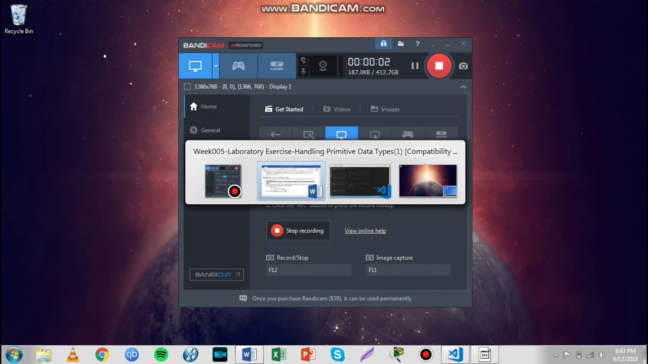Pause the Bandicam recording
Viewport: 648px width, 364px height.
pos(415,66)
